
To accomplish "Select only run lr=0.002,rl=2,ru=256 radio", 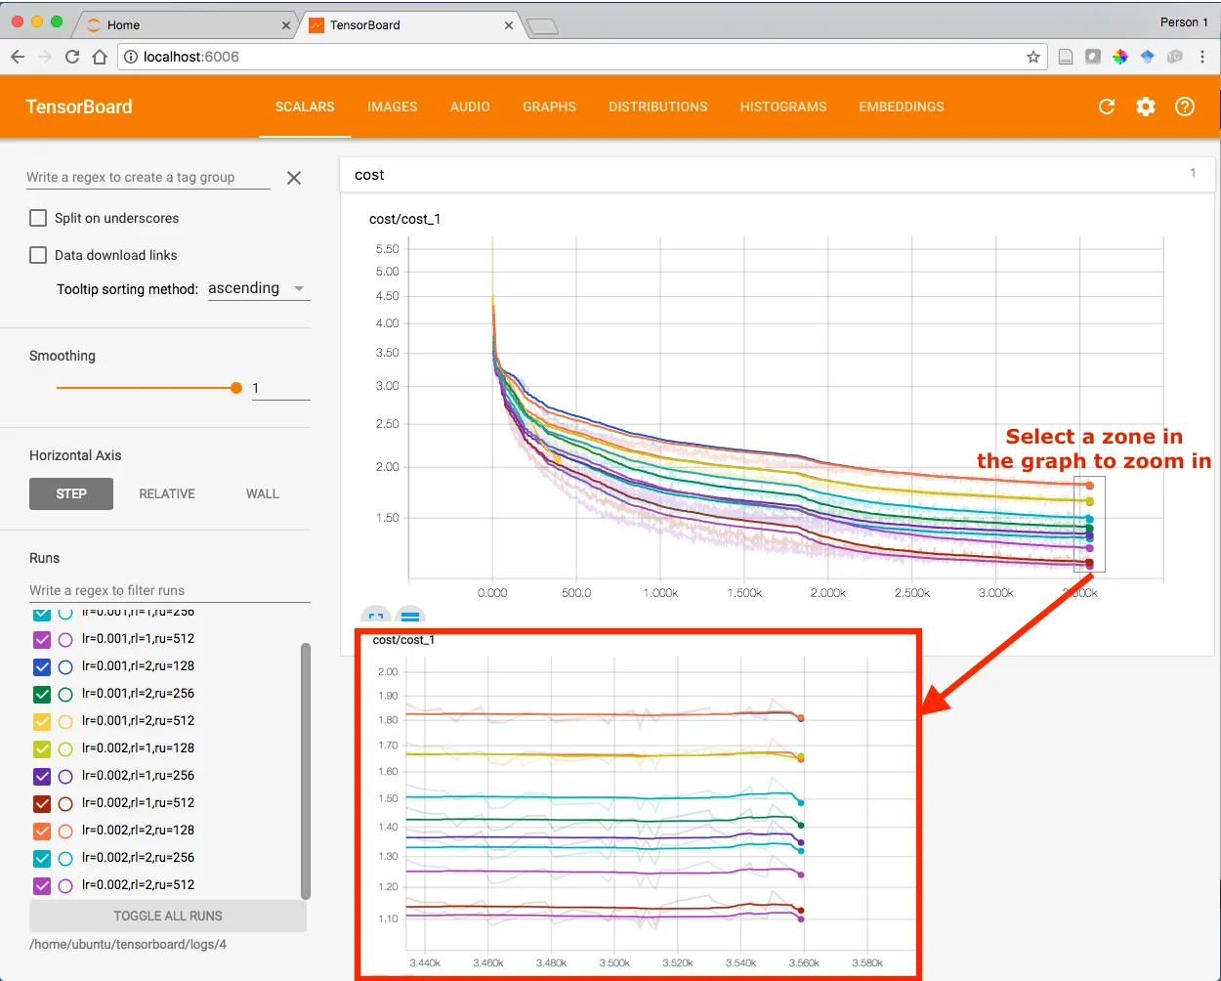I will tap(65, 858).
